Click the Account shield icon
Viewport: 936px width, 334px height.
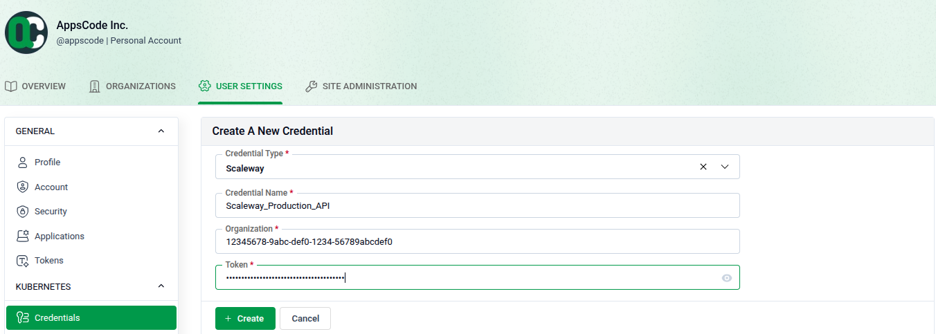point(22,187)
